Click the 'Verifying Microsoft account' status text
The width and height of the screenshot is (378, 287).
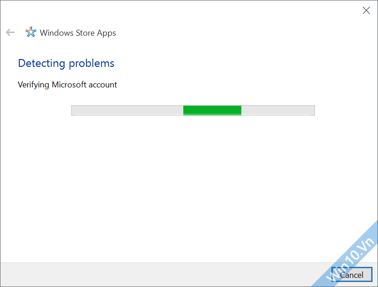67,85
